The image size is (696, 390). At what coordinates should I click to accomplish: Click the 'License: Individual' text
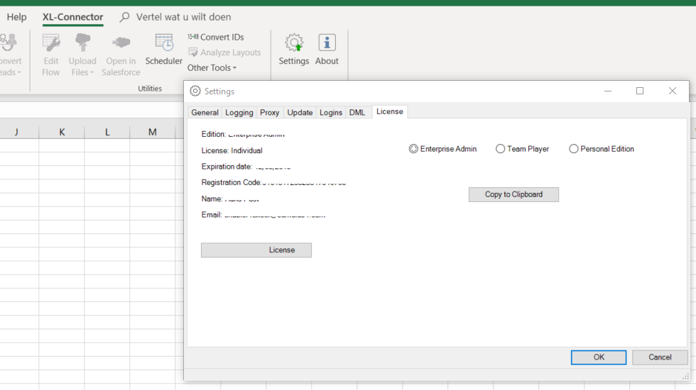point(232,150)
